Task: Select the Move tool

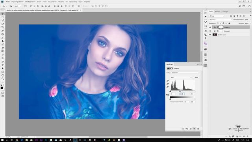Action: pos(3,14)
